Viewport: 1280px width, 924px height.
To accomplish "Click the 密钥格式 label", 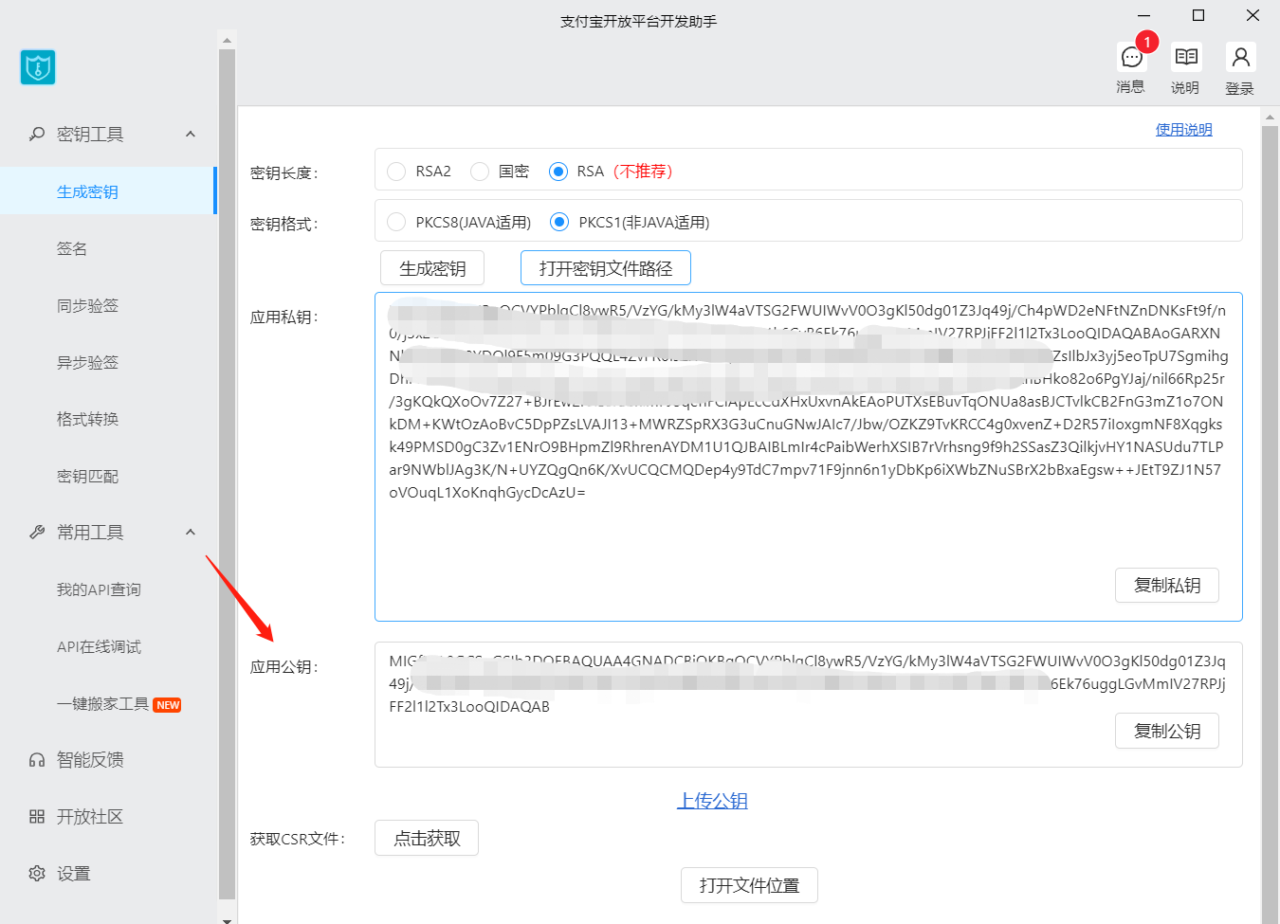I will [x=284, y=224].
